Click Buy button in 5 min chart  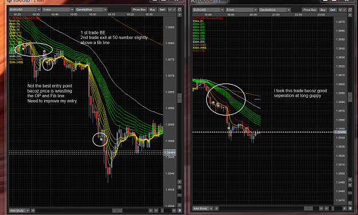(323, 10)
